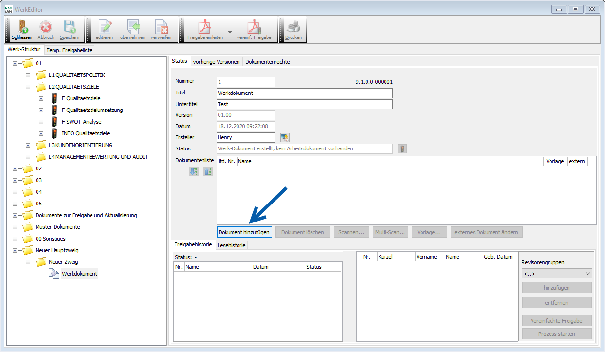Click the Speichern save icon
Screen dimensions: 605x352
pos(70,27)
